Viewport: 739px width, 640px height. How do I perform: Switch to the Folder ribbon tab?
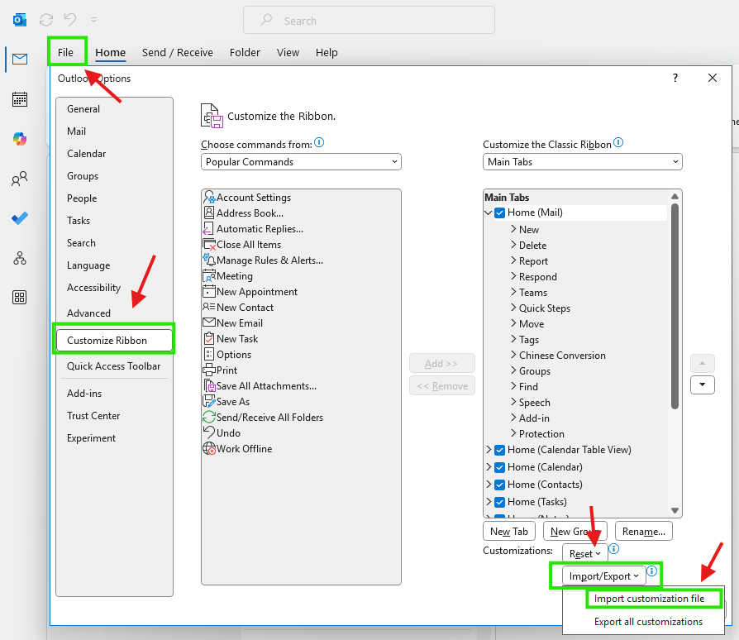(245, 52)
